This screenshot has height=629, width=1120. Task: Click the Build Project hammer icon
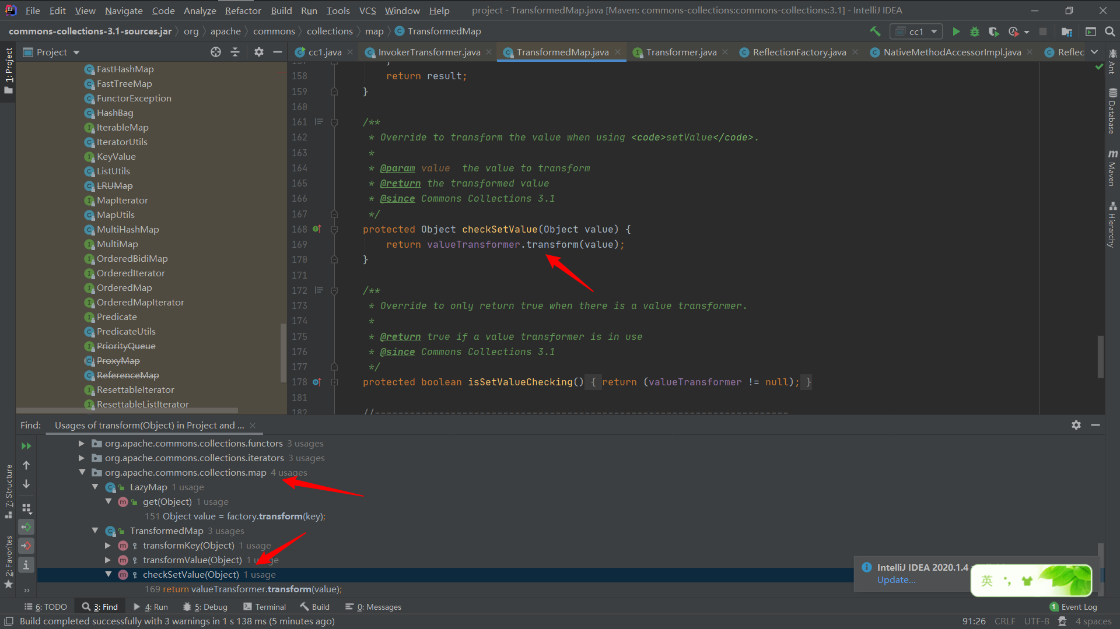pos(875,31)
